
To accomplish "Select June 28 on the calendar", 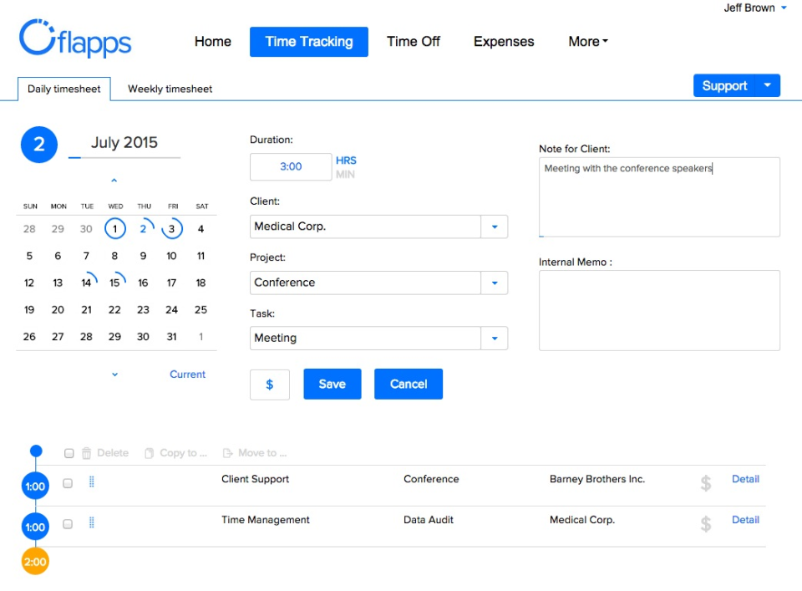I will click(29, 229).
